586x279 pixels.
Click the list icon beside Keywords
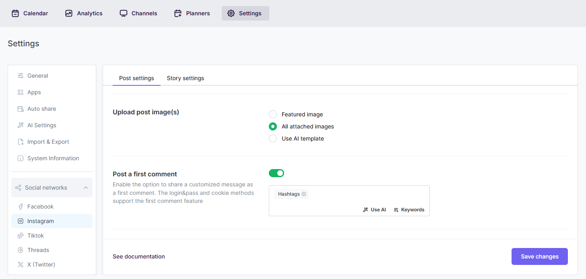click(x=396, y=210)
